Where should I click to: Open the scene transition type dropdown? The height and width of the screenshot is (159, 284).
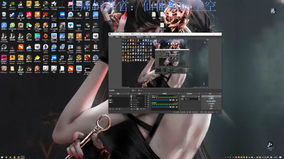[x=189, y=96]
